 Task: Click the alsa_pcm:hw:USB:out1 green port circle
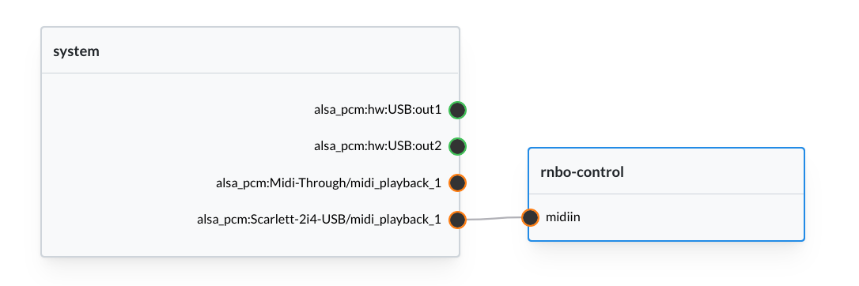coord(457,110)
